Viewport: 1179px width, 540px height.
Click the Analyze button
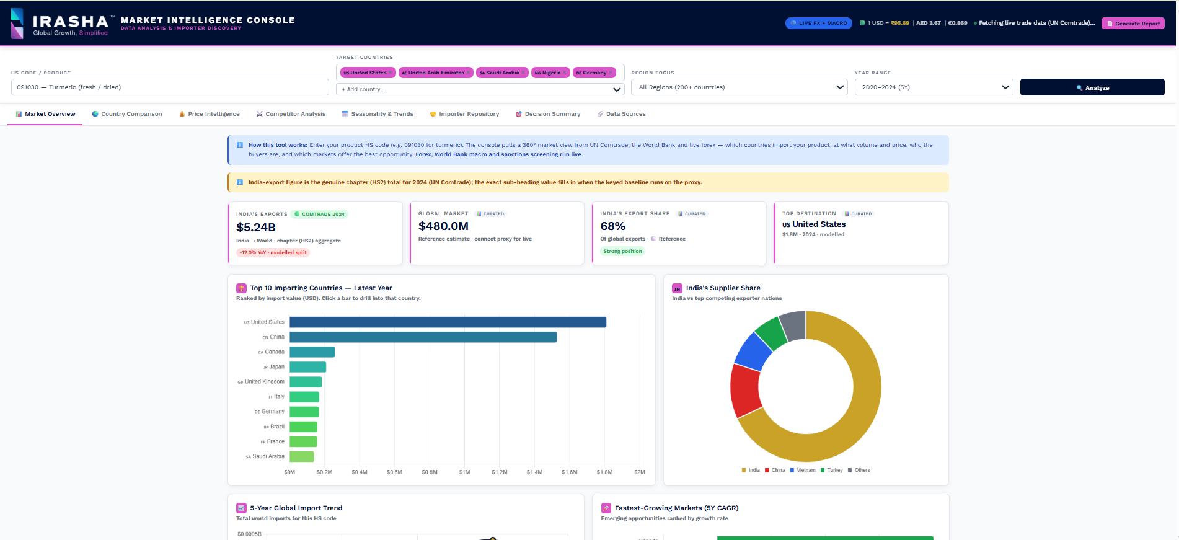(1092, 87)
